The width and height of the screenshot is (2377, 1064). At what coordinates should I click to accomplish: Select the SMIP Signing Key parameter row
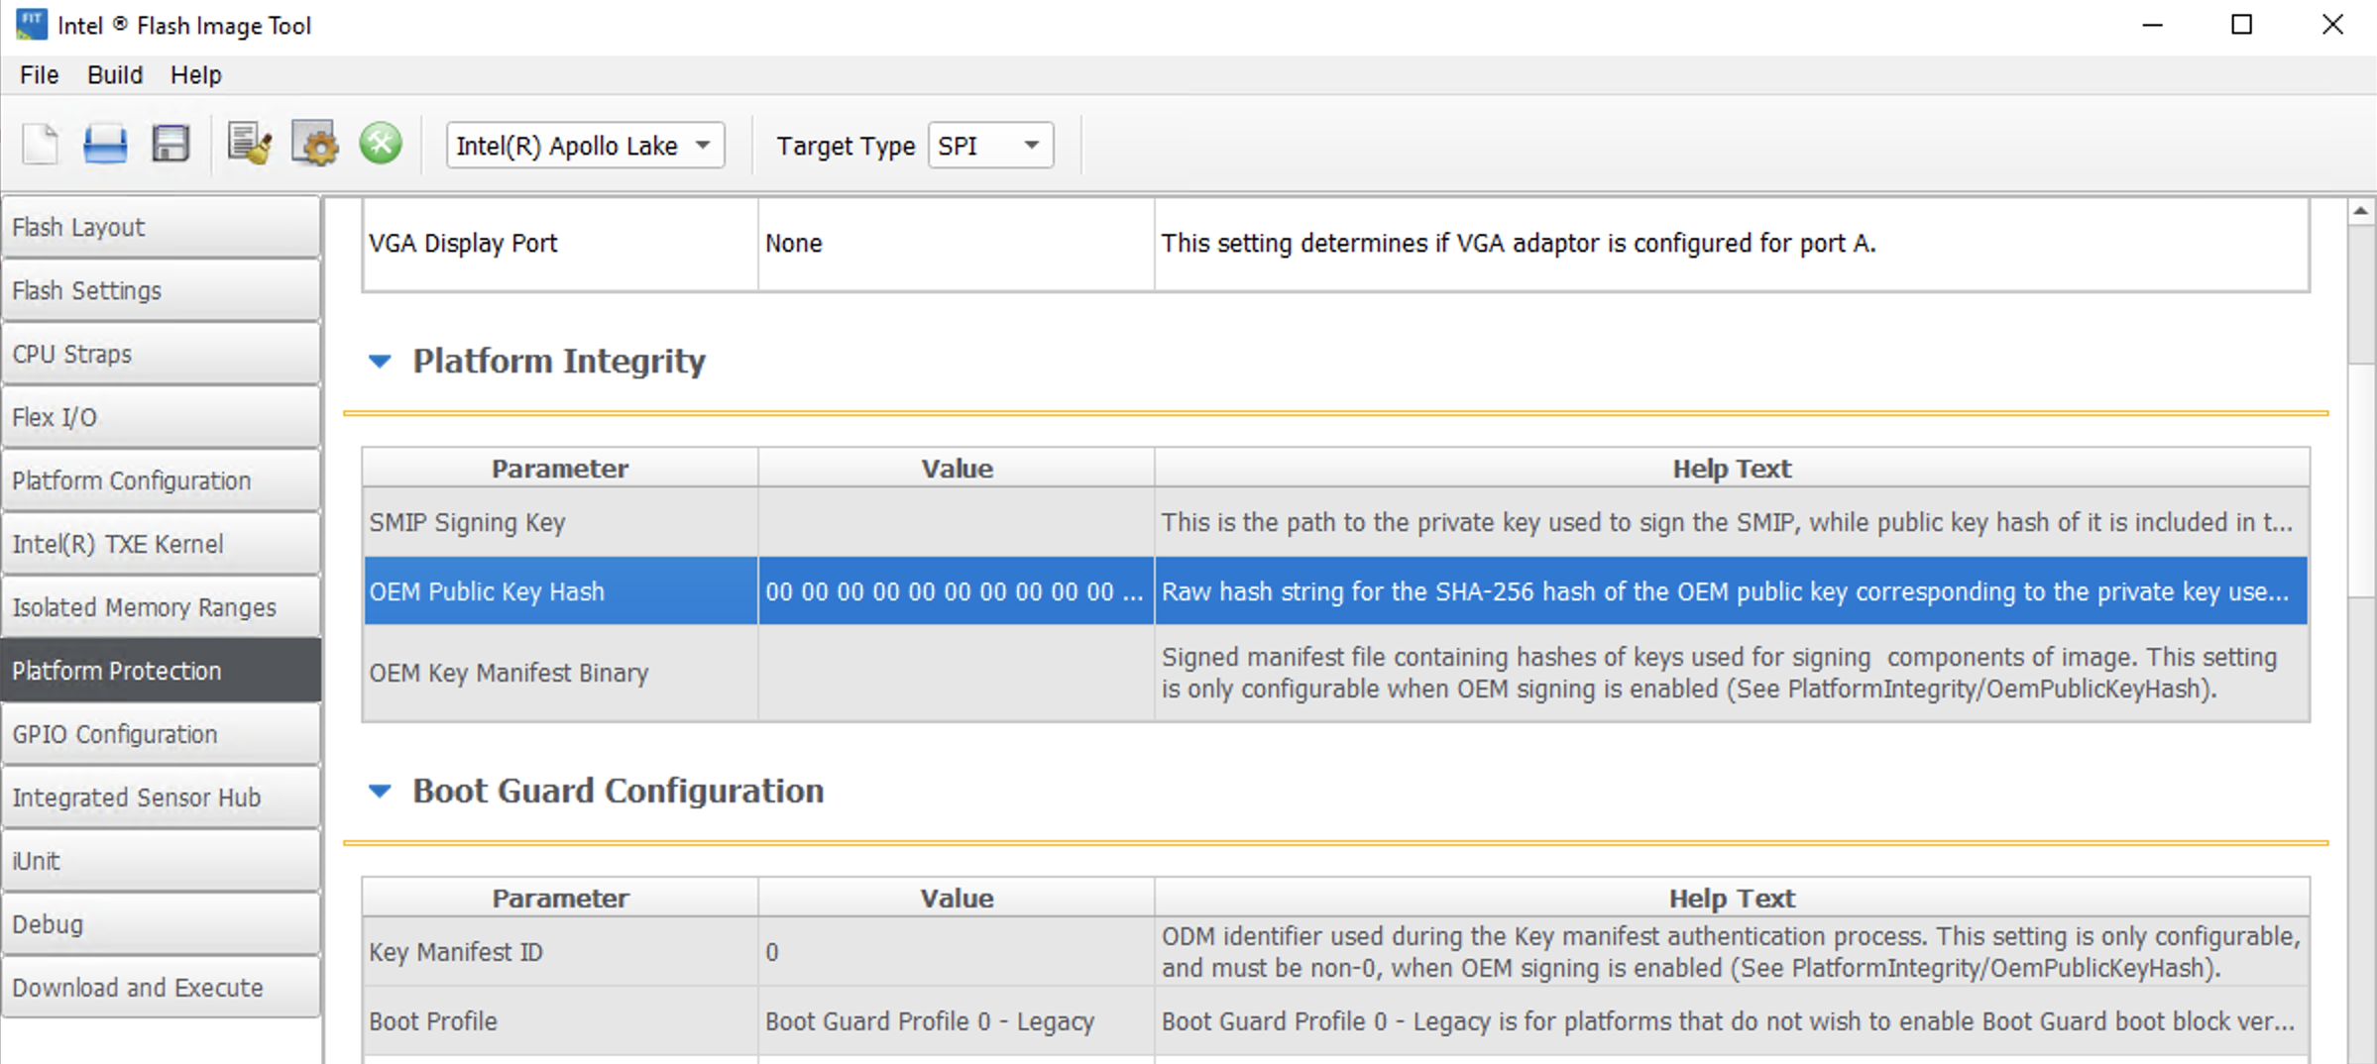(561, 522)
